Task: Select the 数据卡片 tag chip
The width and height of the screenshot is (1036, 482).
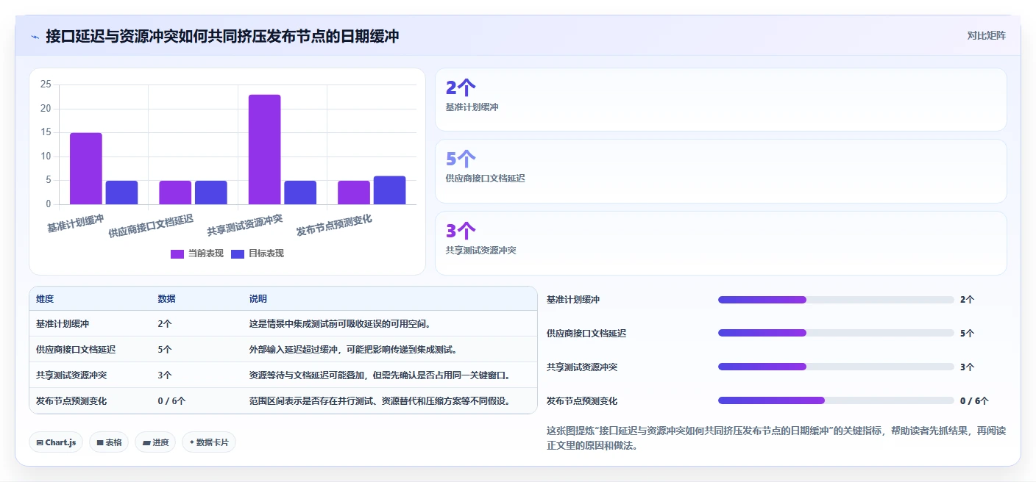Action: pos(209,442)
